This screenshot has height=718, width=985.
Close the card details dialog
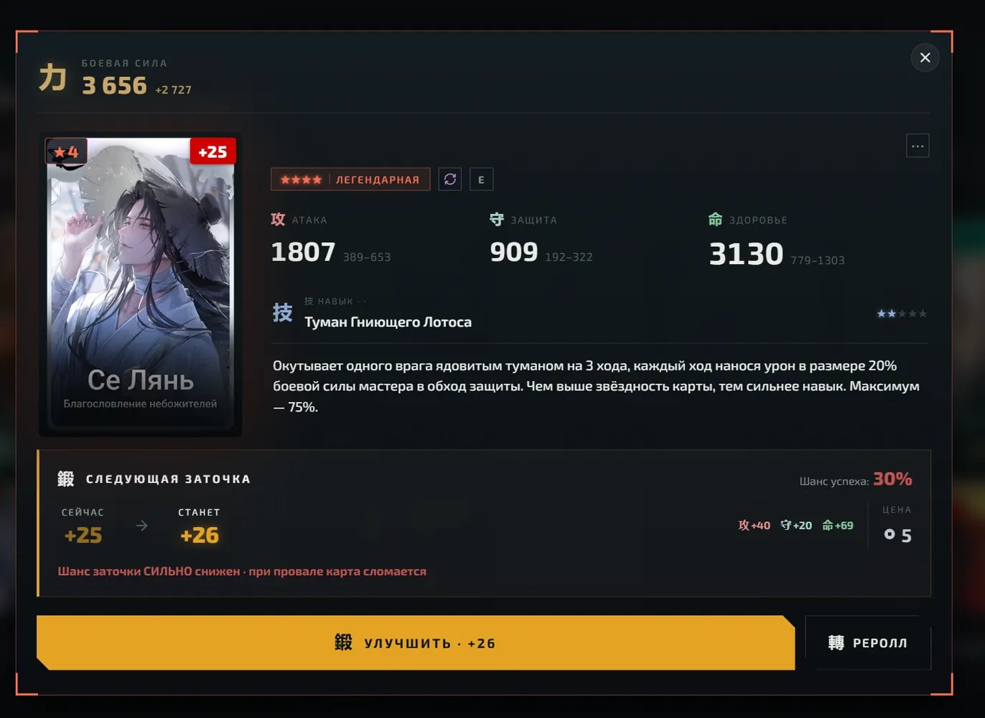925,57
